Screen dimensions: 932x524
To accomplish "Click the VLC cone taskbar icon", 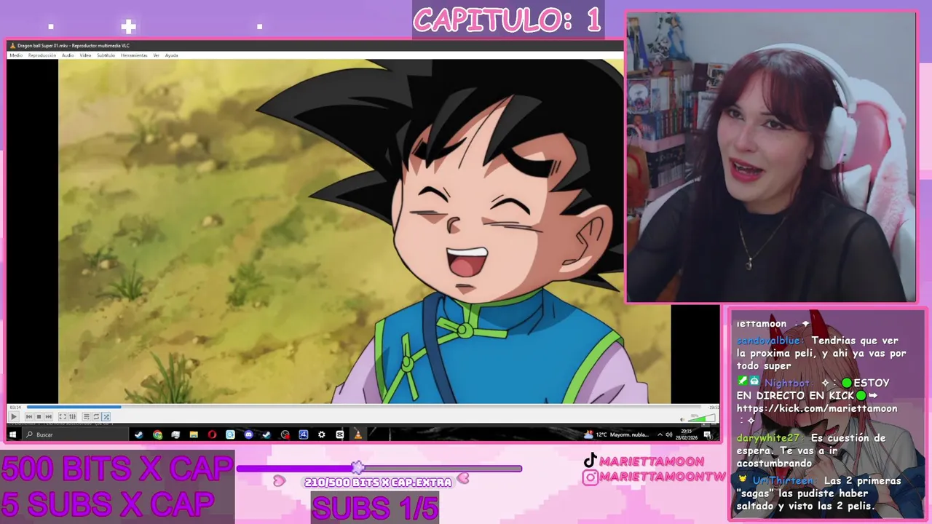I will 358,434.
